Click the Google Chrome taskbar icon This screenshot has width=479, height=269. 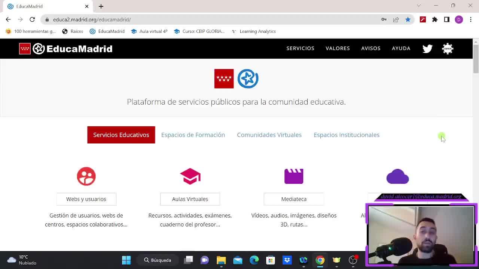[x=320, y=260]
